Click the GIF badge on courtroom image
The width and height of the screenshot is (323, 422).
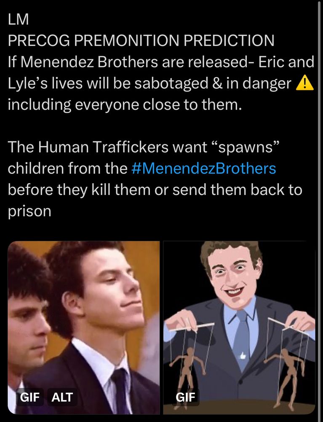pos(29,397)
